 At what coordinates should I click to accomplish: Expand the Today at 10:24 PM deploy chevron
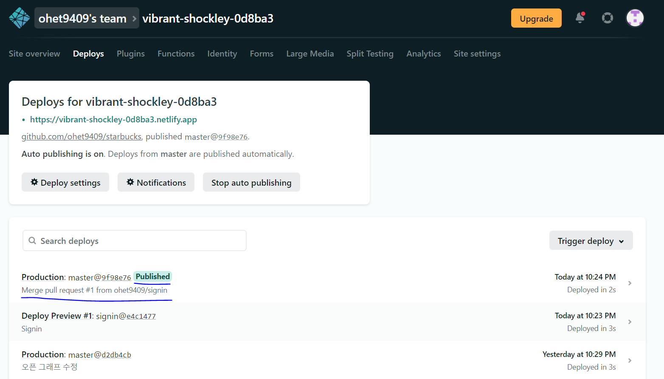[630, 283]
